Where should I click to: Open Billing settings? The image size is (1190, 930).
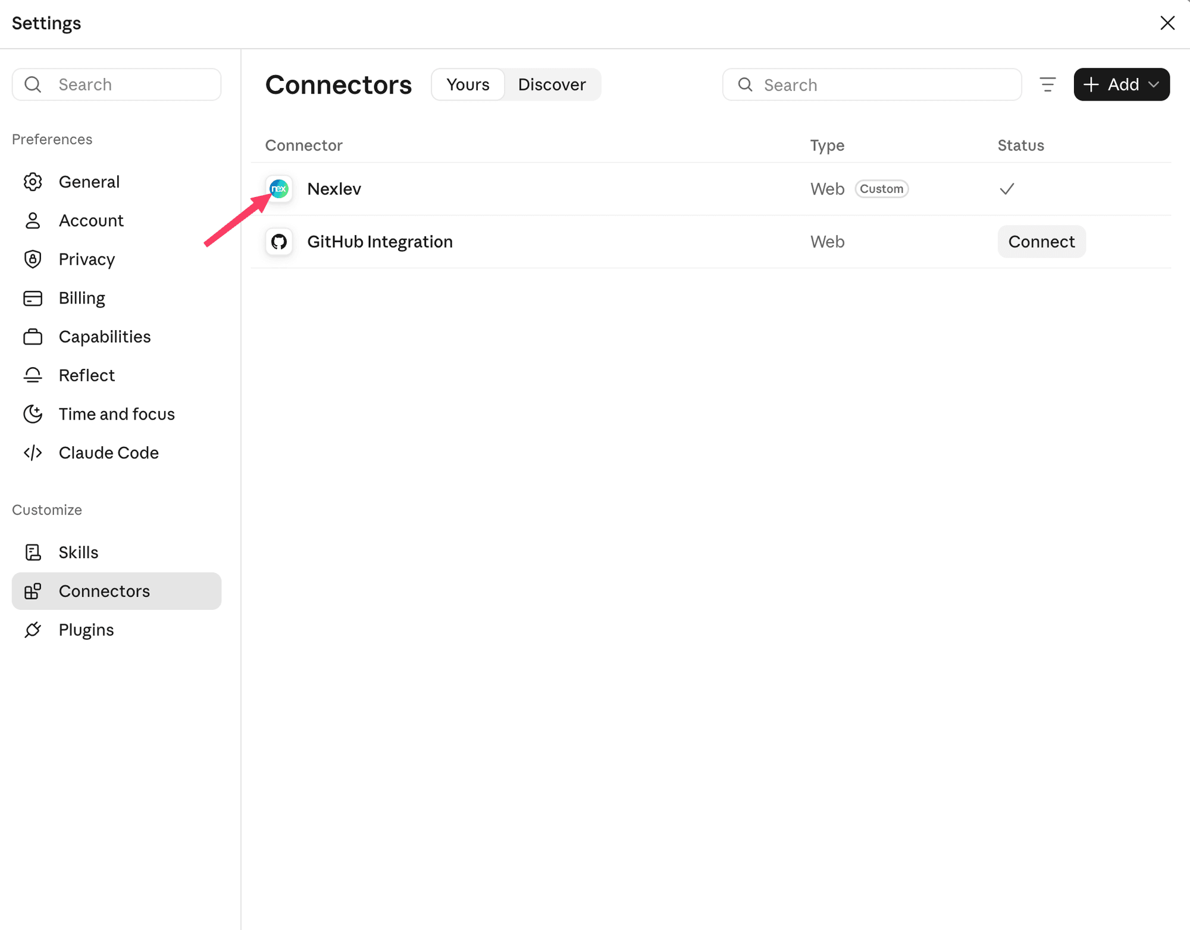click(x=117, y=298)
